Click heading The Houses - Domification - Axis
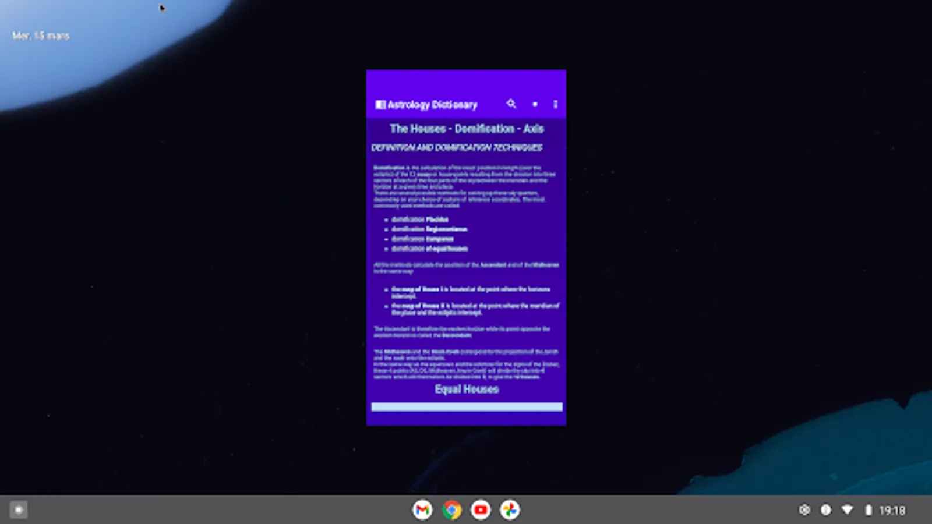Viewport: 932px width, 524px height. [x=467, y=129]
